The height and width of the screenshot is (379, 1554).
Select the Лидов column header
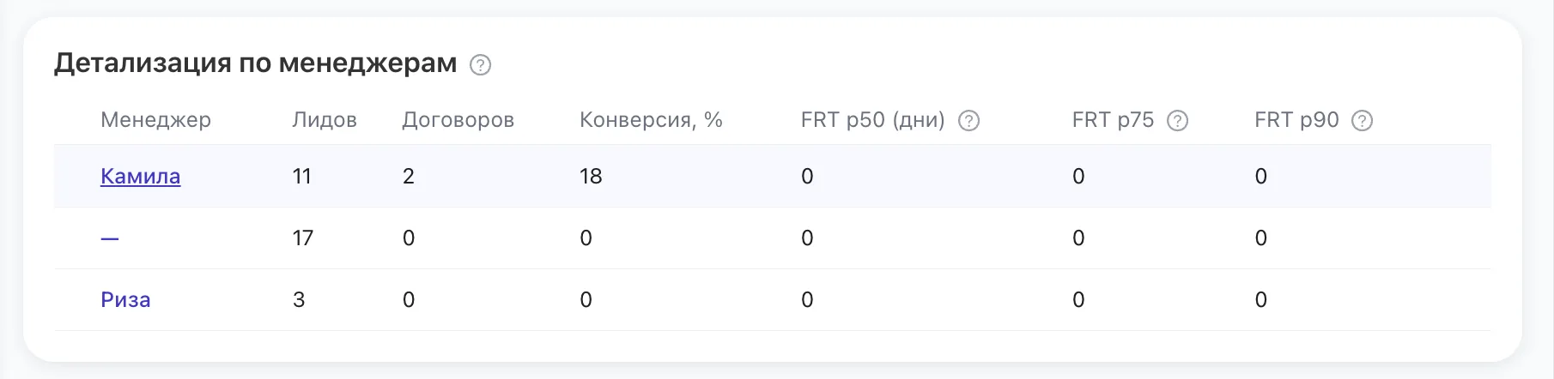325,120
